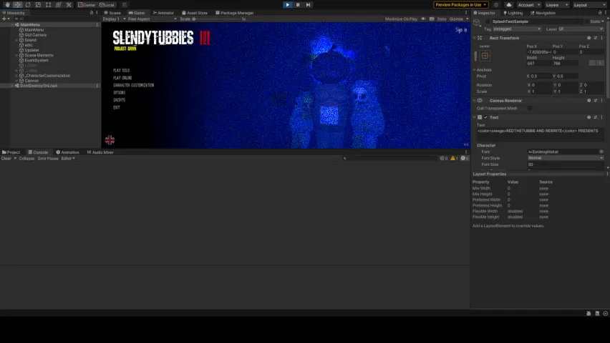Expand Scene Elements object
This screenshot has height=343, width=610.
16,55
